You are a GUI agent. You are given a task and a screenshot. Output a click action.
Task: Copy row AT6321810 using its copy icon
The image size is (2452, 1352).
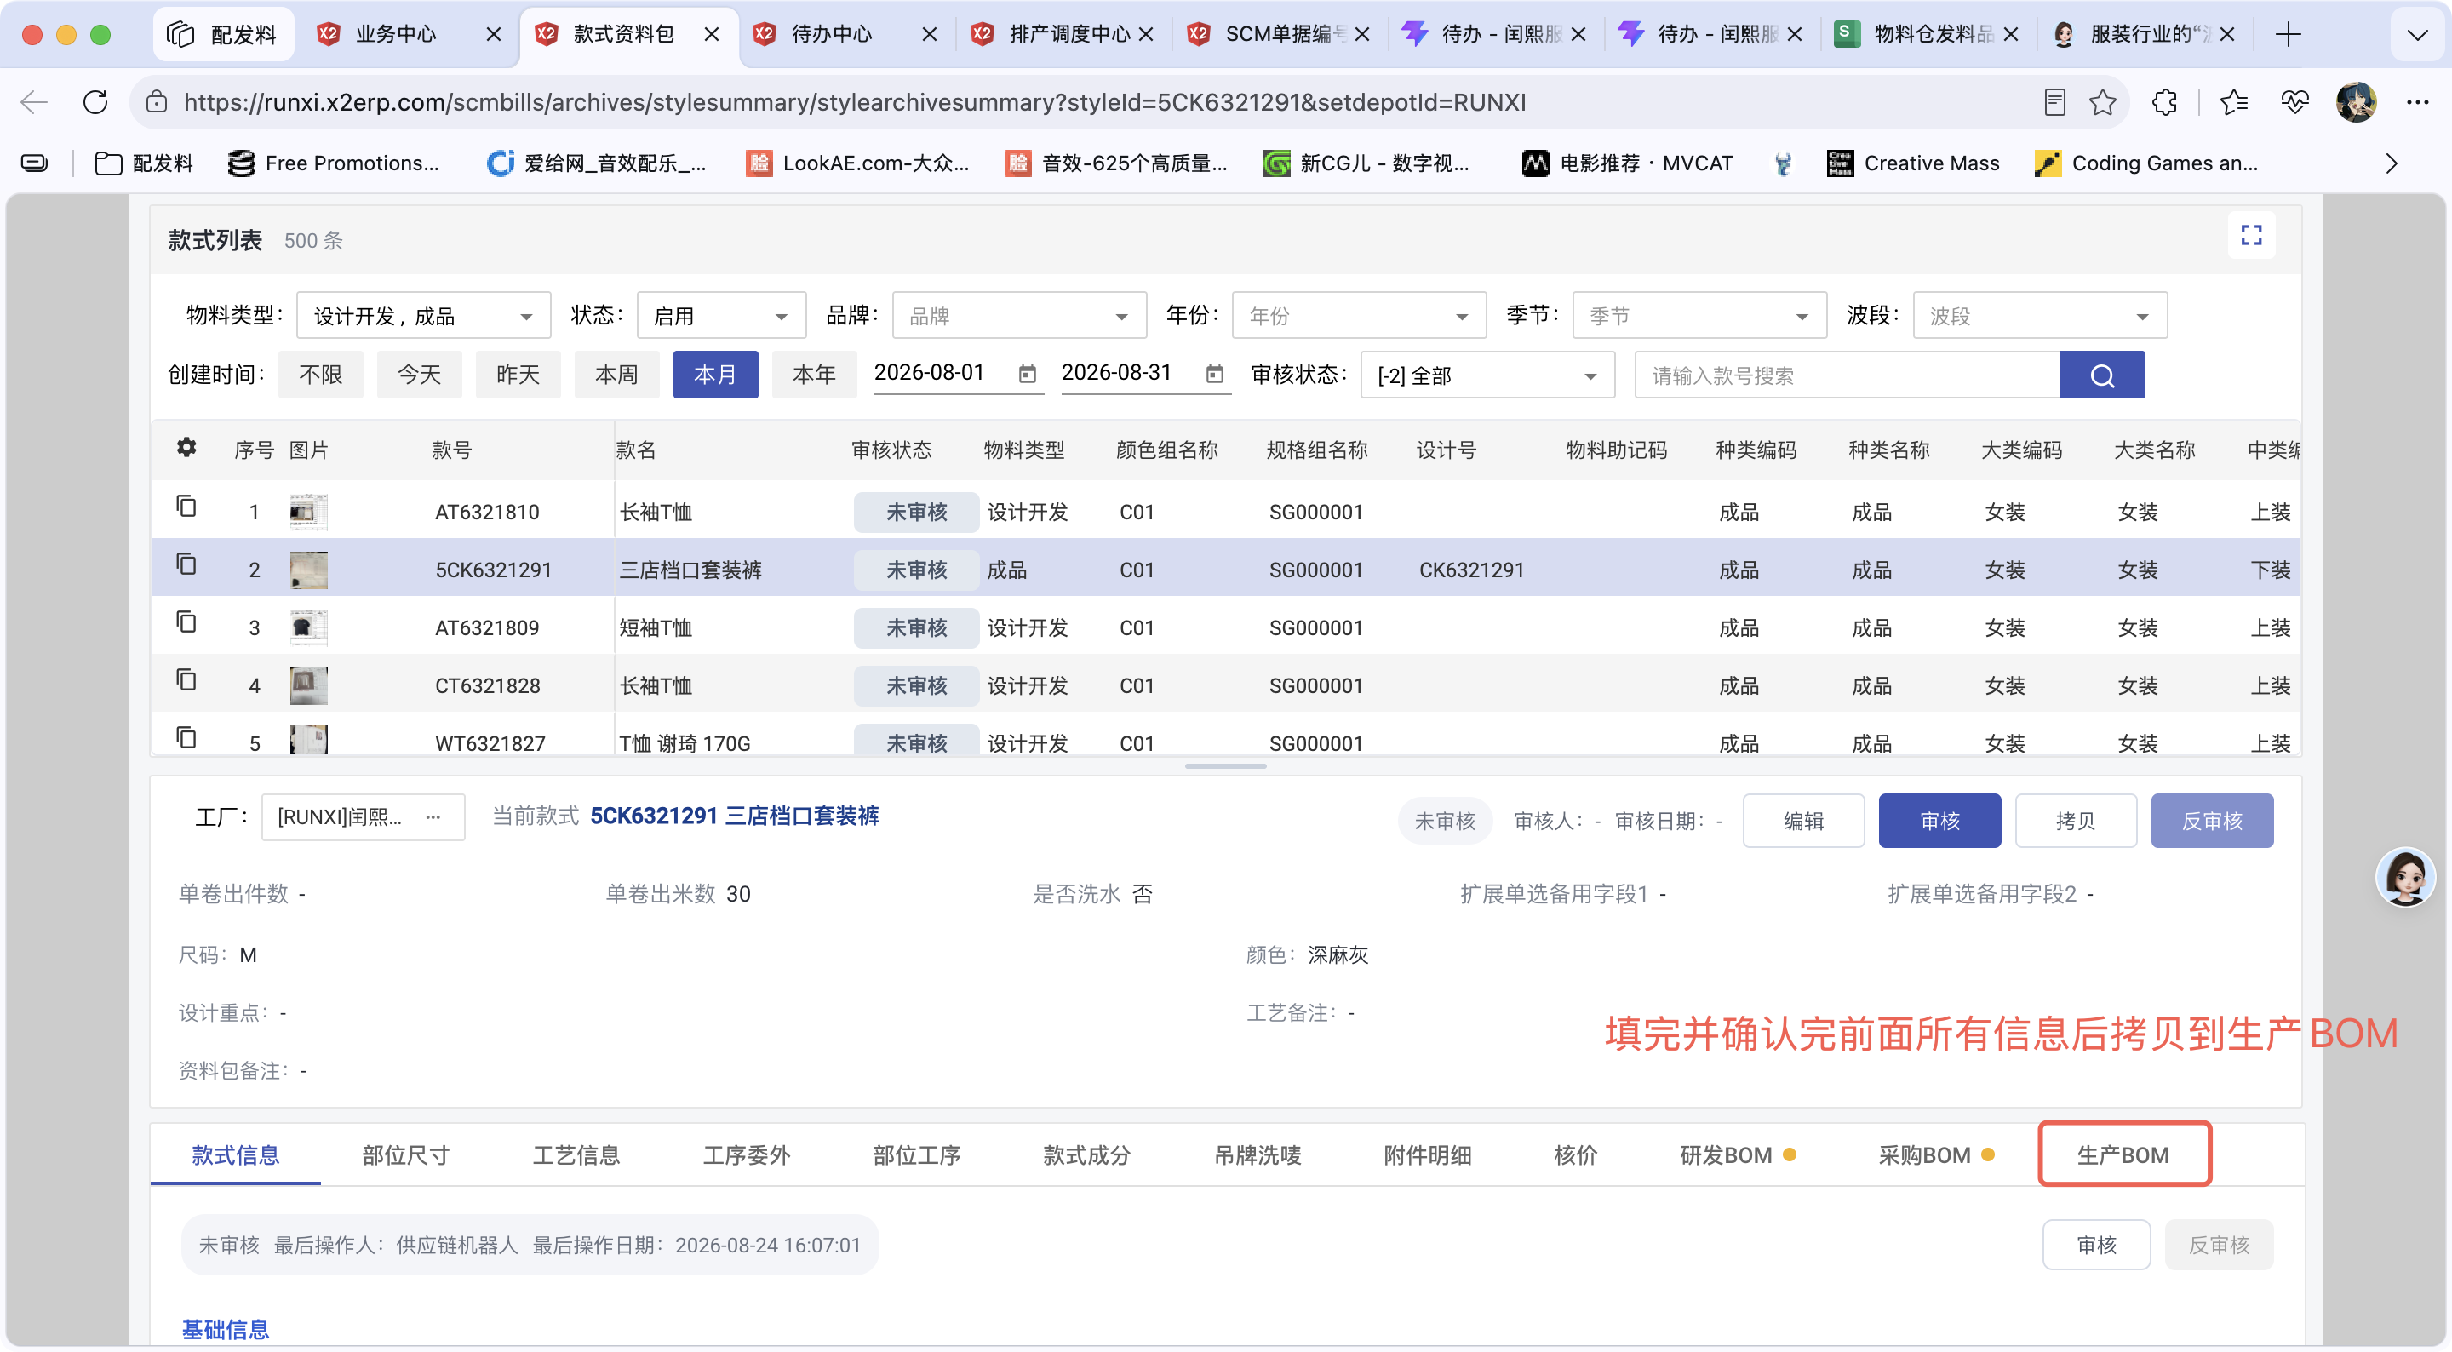click(x=186, y=506)
